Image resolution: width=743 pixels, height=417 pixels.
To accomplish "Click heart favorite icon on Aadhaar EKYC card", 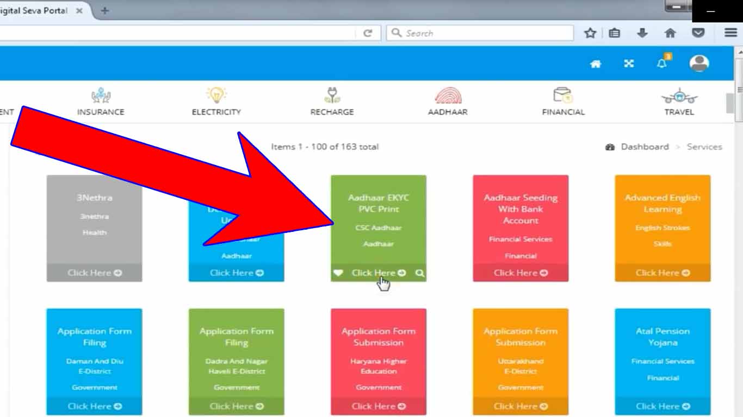I will [338, 273].
